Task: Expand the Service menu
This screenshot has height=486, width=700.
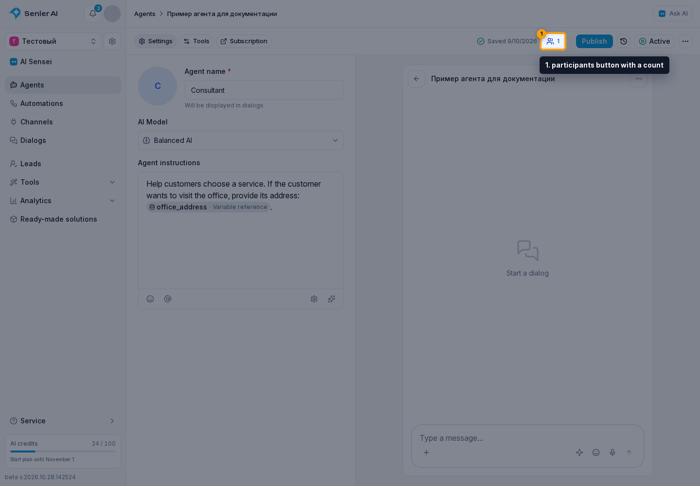Action: (63, 421)
